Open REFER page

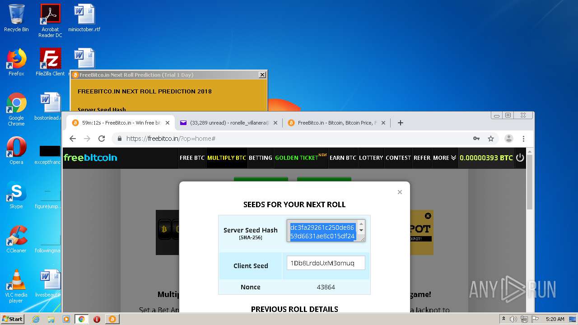point(422,158)
